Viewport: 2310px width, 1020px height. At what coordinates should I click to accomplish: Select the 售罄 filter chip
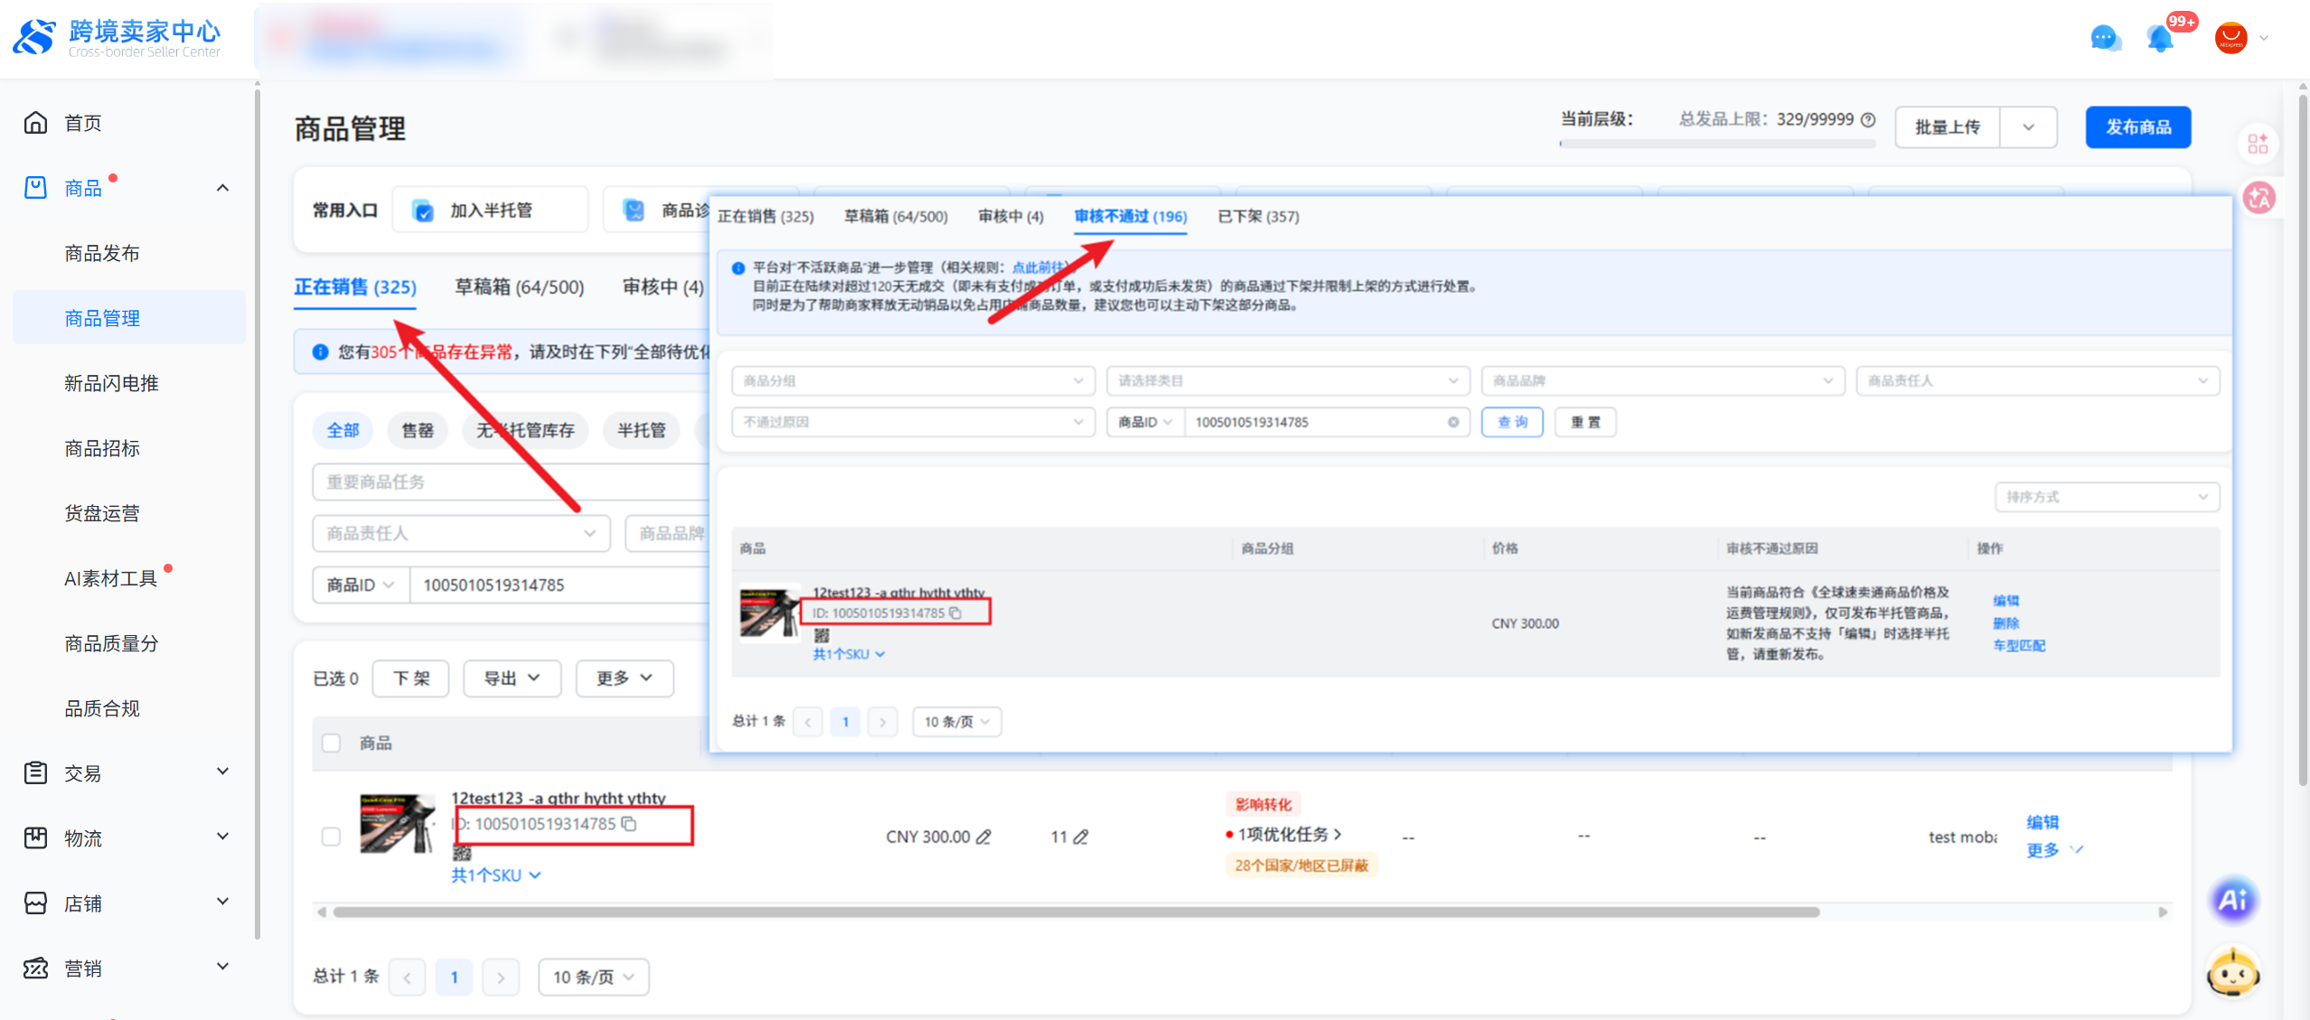tap(418, 431)
